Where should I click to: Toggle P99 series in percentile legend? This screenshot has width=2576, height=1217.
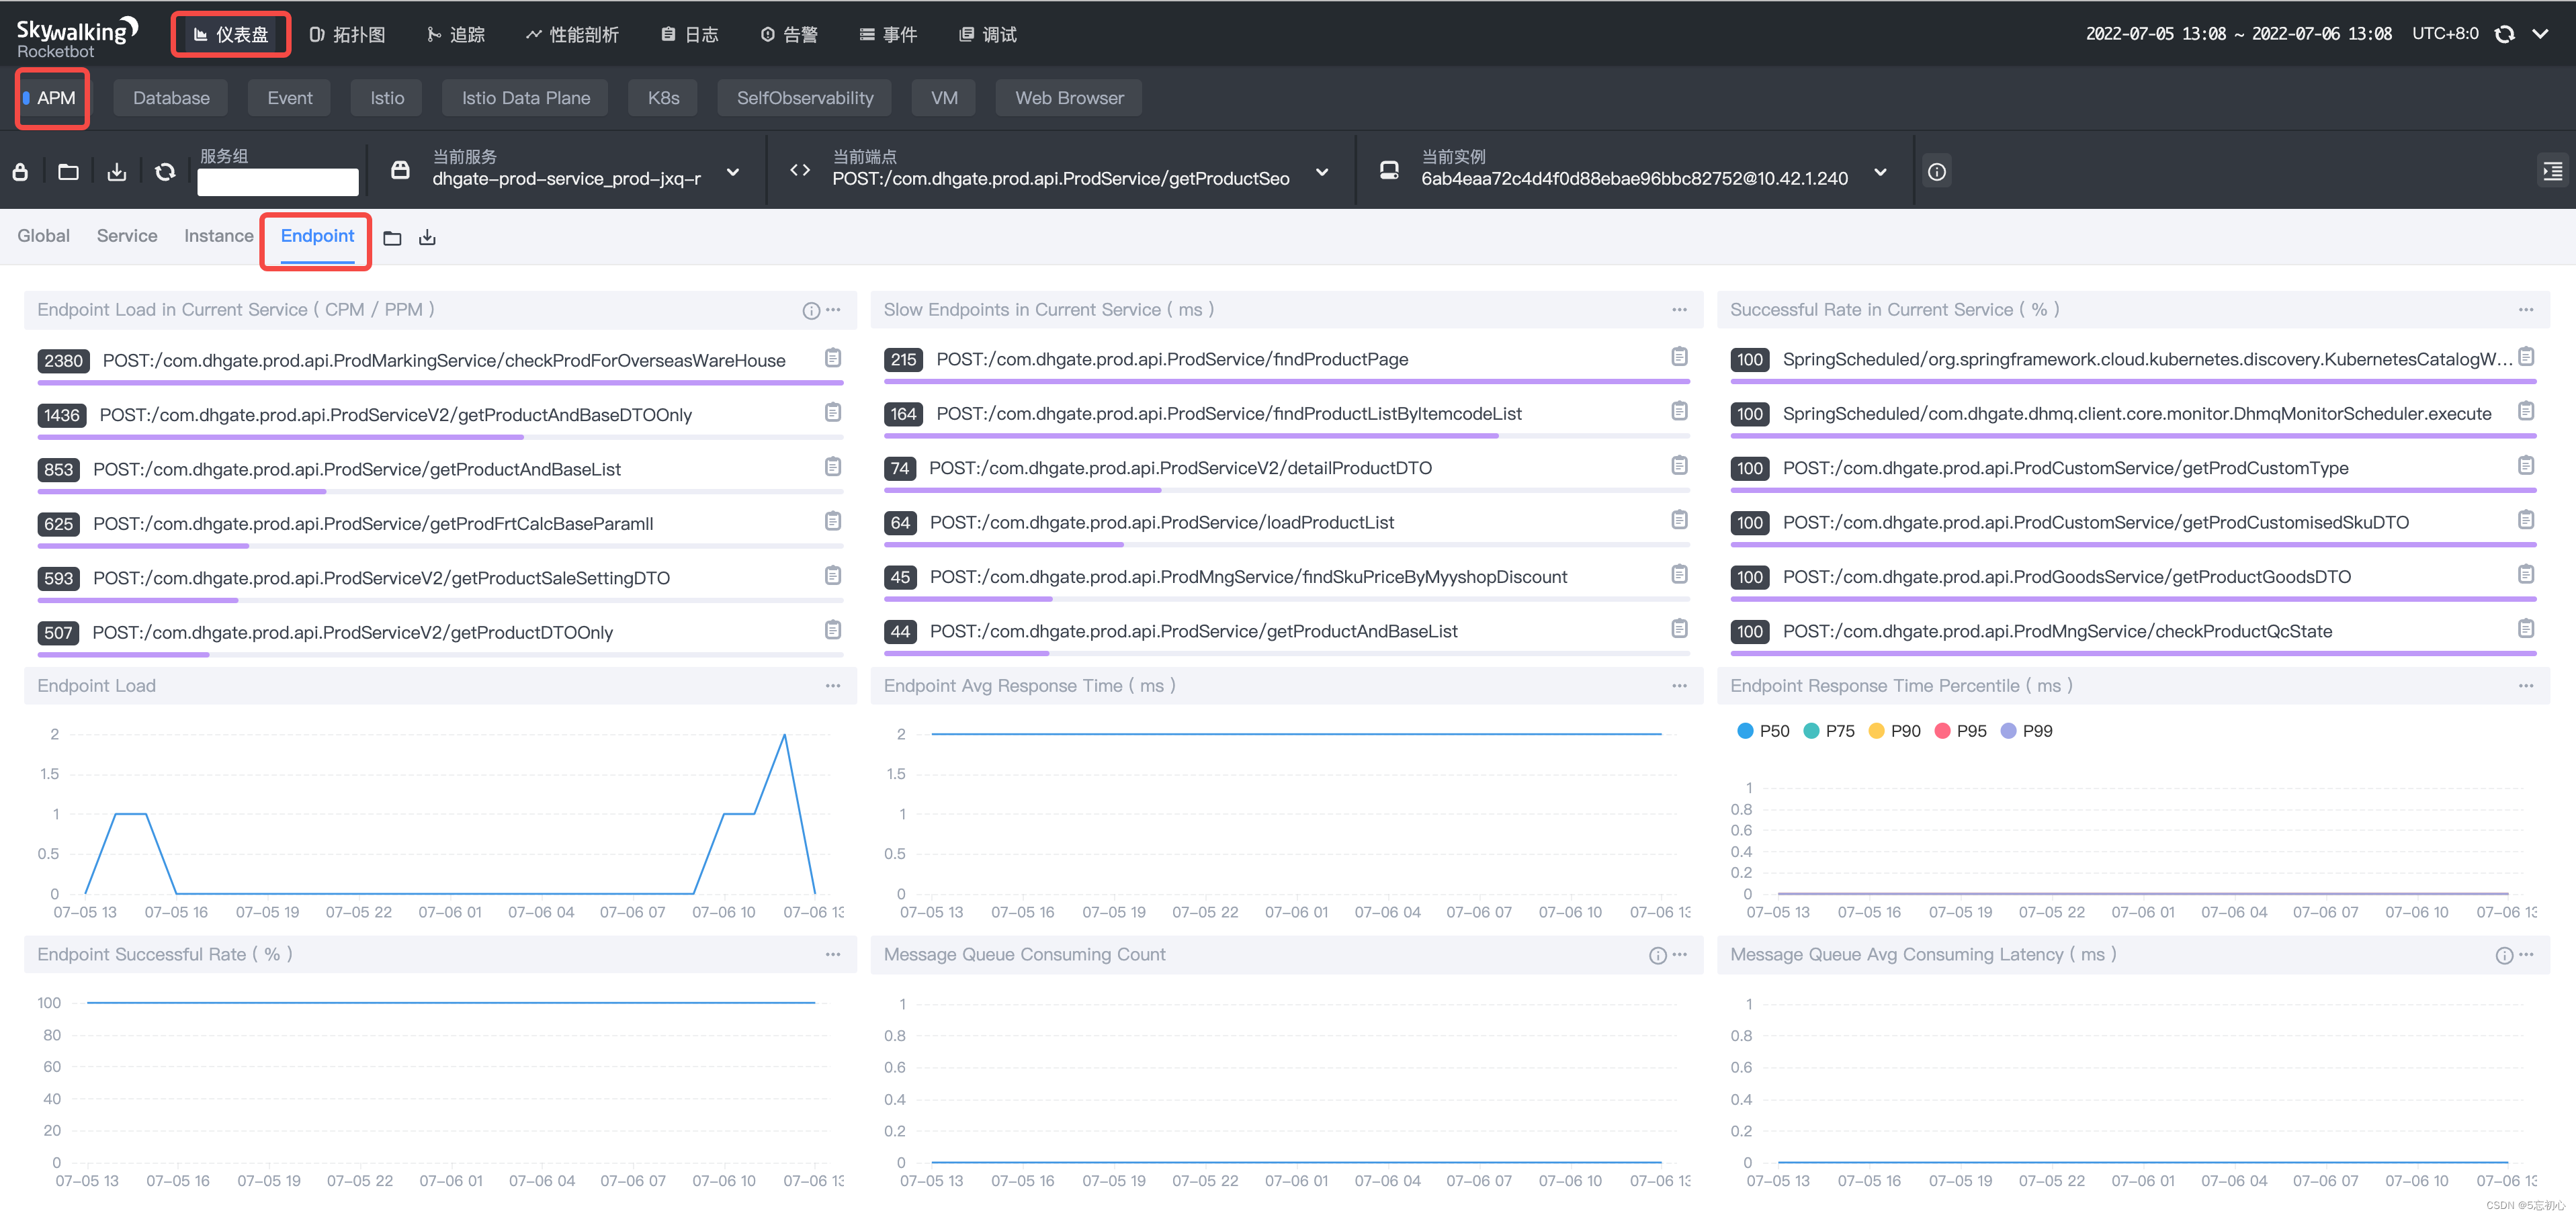(x=2027, y=731)
